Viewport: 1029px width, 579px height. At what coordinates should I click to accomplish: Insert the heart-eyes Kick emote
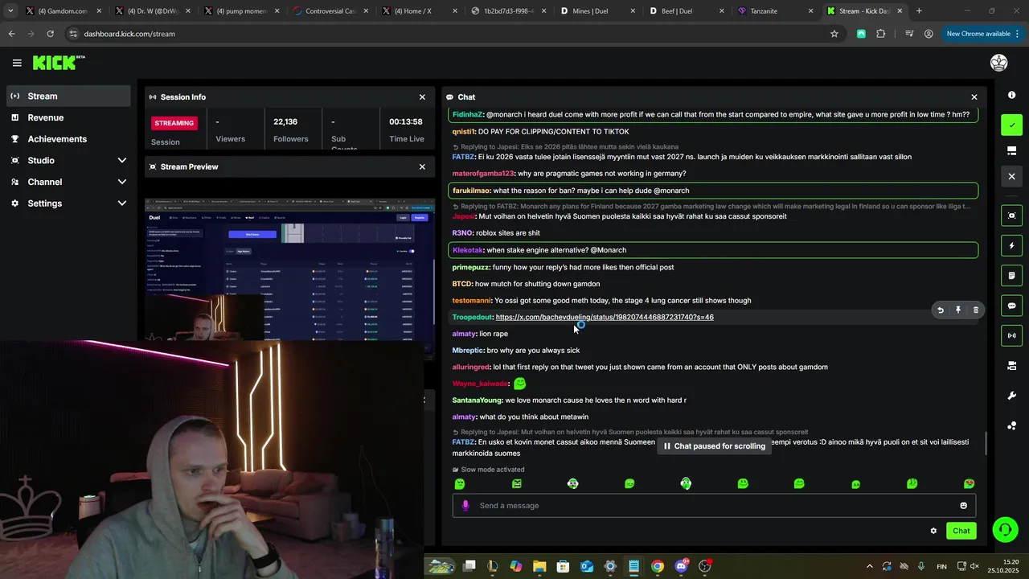[x=969, y=484]
